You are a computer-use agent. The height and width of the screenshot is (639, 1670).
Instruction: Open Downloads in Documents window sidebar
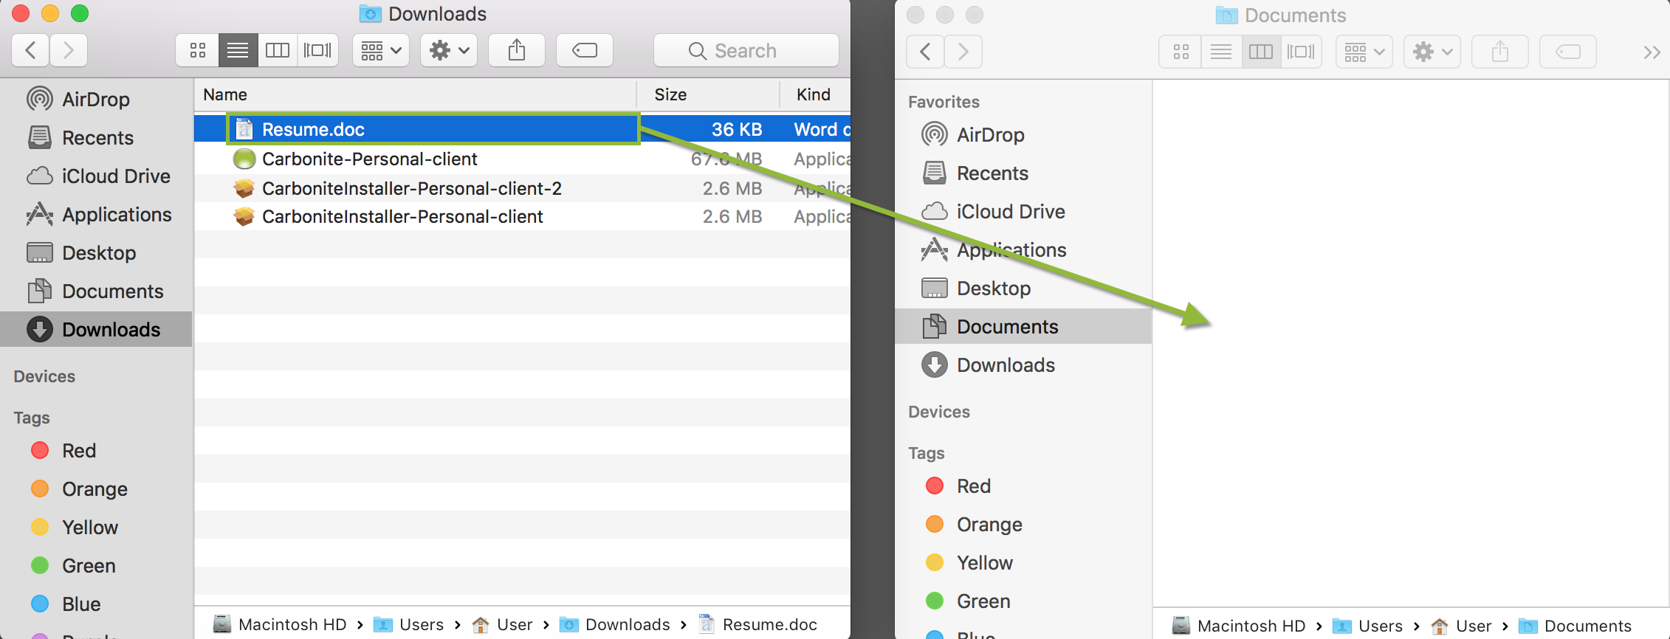pyautogui.click(x=1023, y=365)
